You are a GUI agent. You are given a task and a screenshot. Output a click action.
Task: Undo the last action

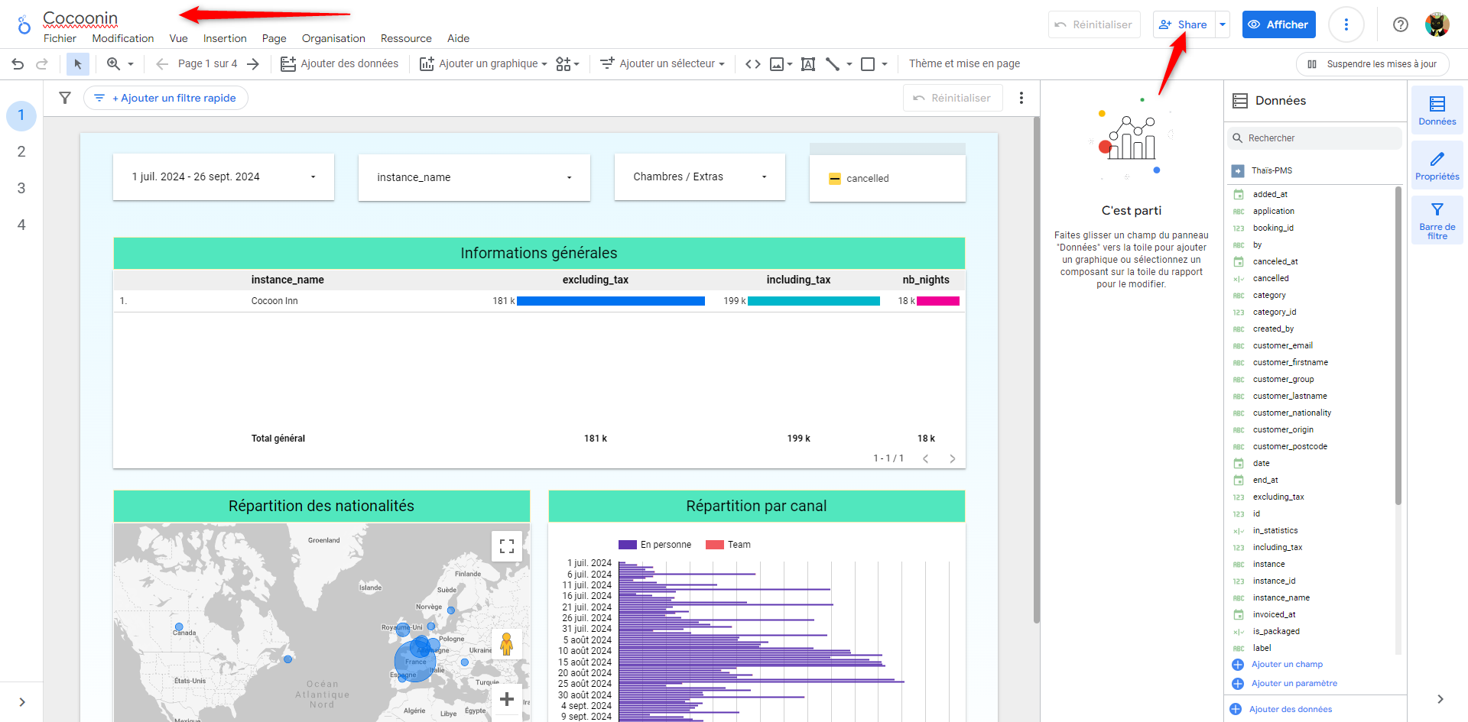coord(18,64)
